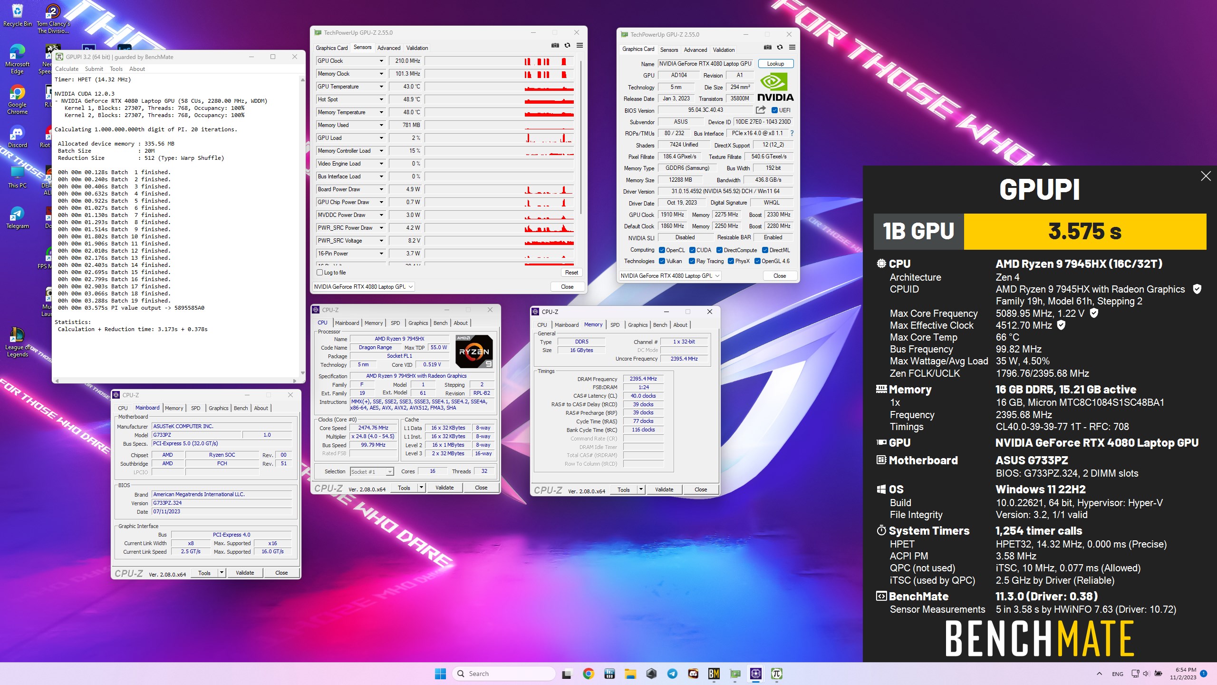Open the hamburger menu in GPU-Z Sensors window

pos(580,45)
